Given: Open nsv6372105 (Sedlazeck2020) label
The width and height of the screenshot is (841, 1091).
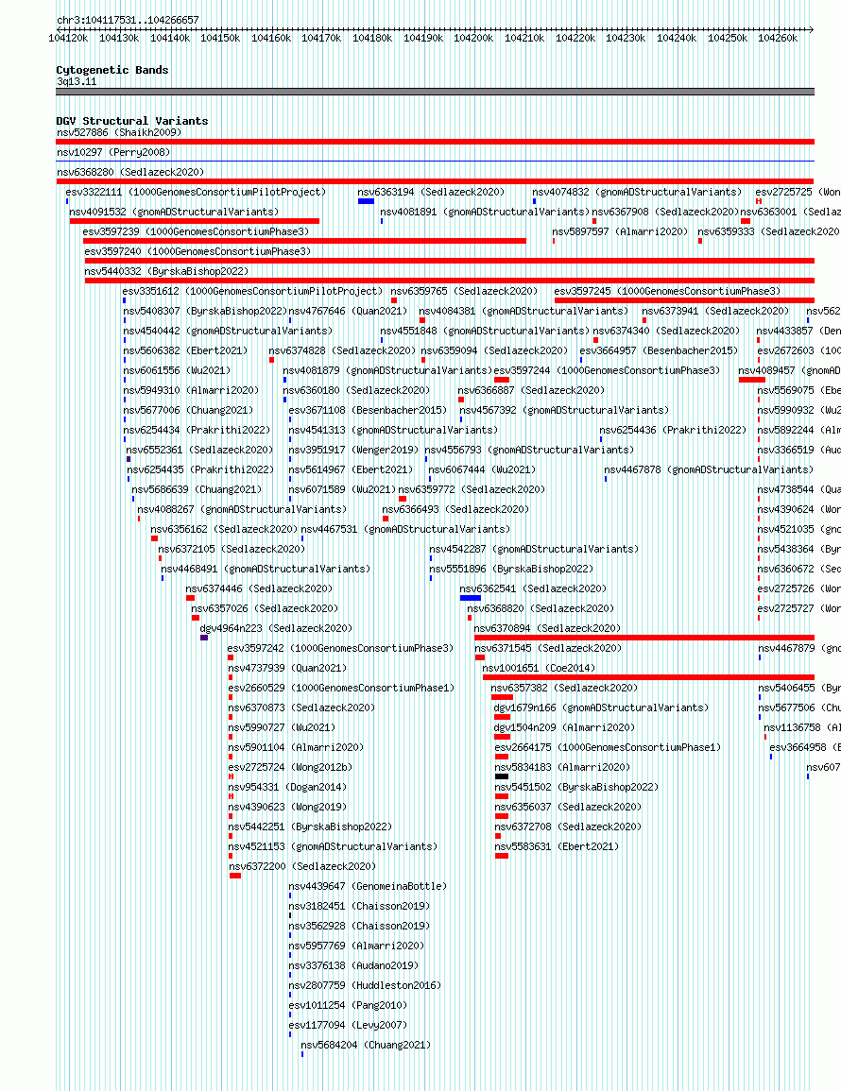Looking at the screenshot, I should [232, 549].
